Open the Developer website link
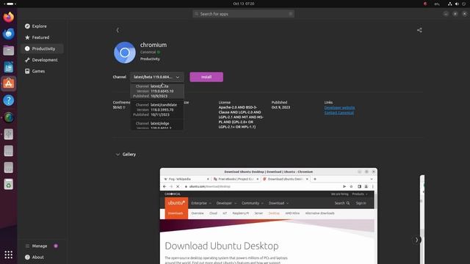 [339, 108]
